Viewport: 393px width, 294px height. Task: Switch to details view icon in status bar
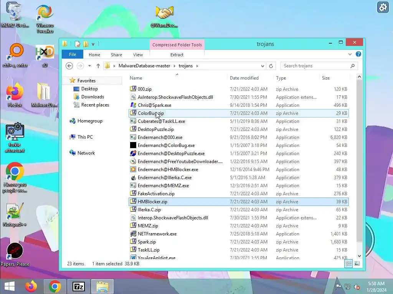[x=348, y=263]
